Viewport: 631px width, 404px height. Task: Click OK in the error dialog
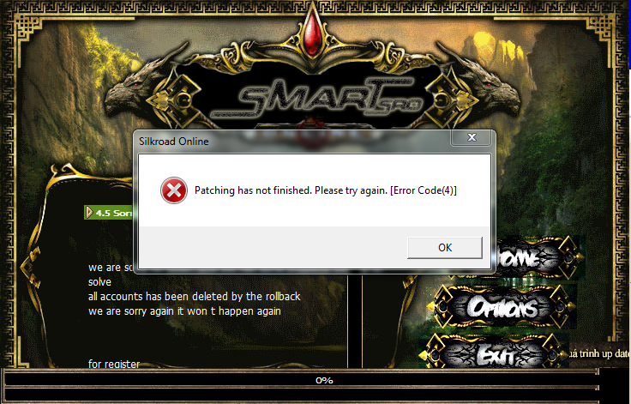(445, 247)
